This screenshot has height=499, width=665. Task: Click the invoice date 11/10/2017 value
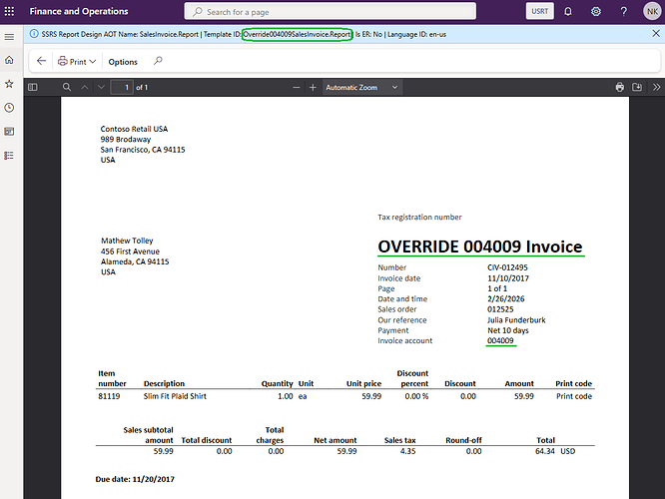point(507,278)
